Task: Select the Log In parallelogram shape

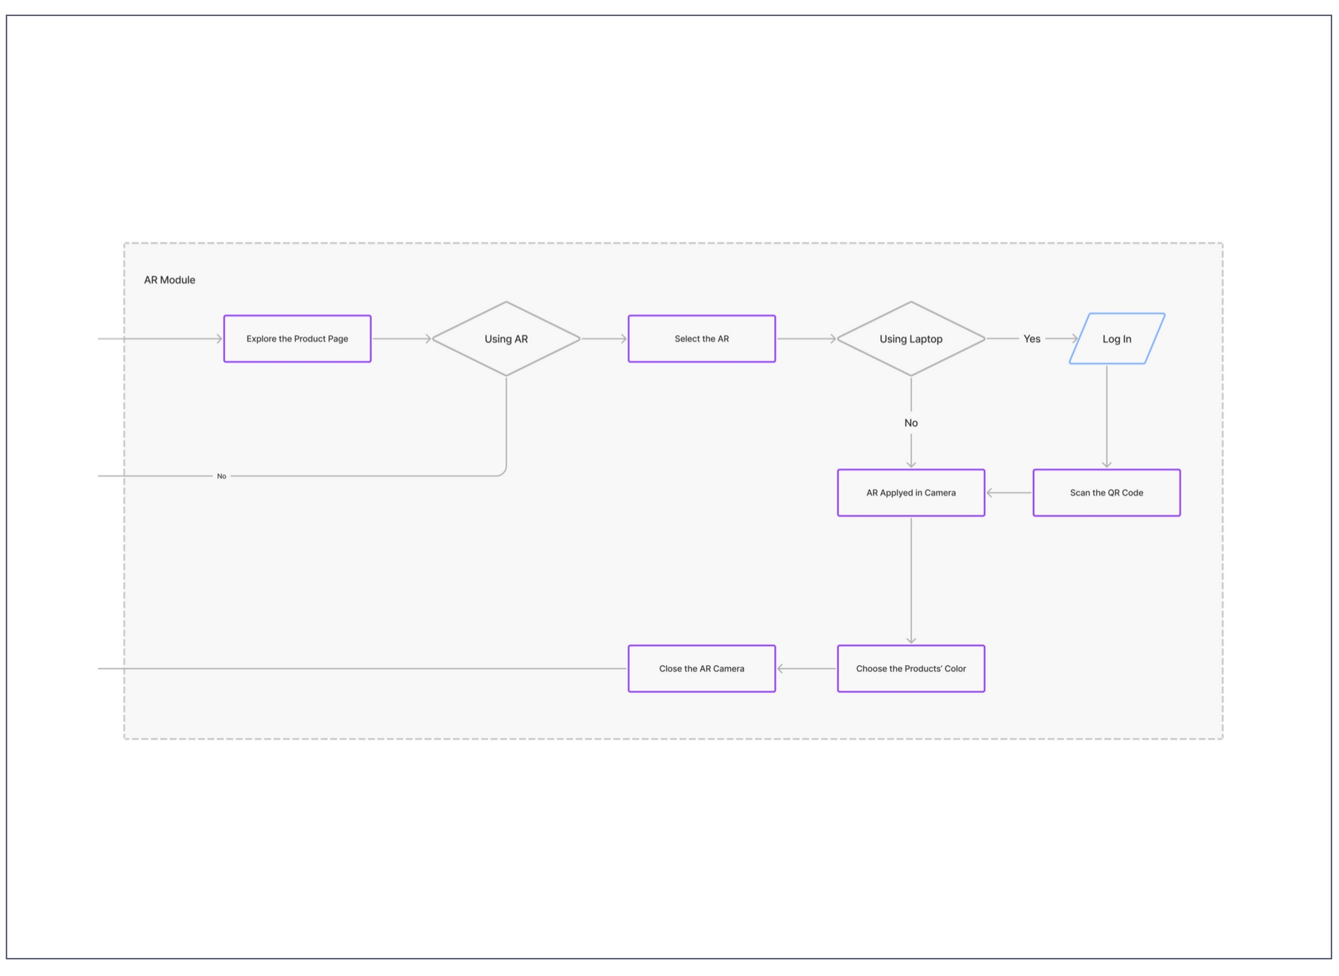Action: [1117, 339]
